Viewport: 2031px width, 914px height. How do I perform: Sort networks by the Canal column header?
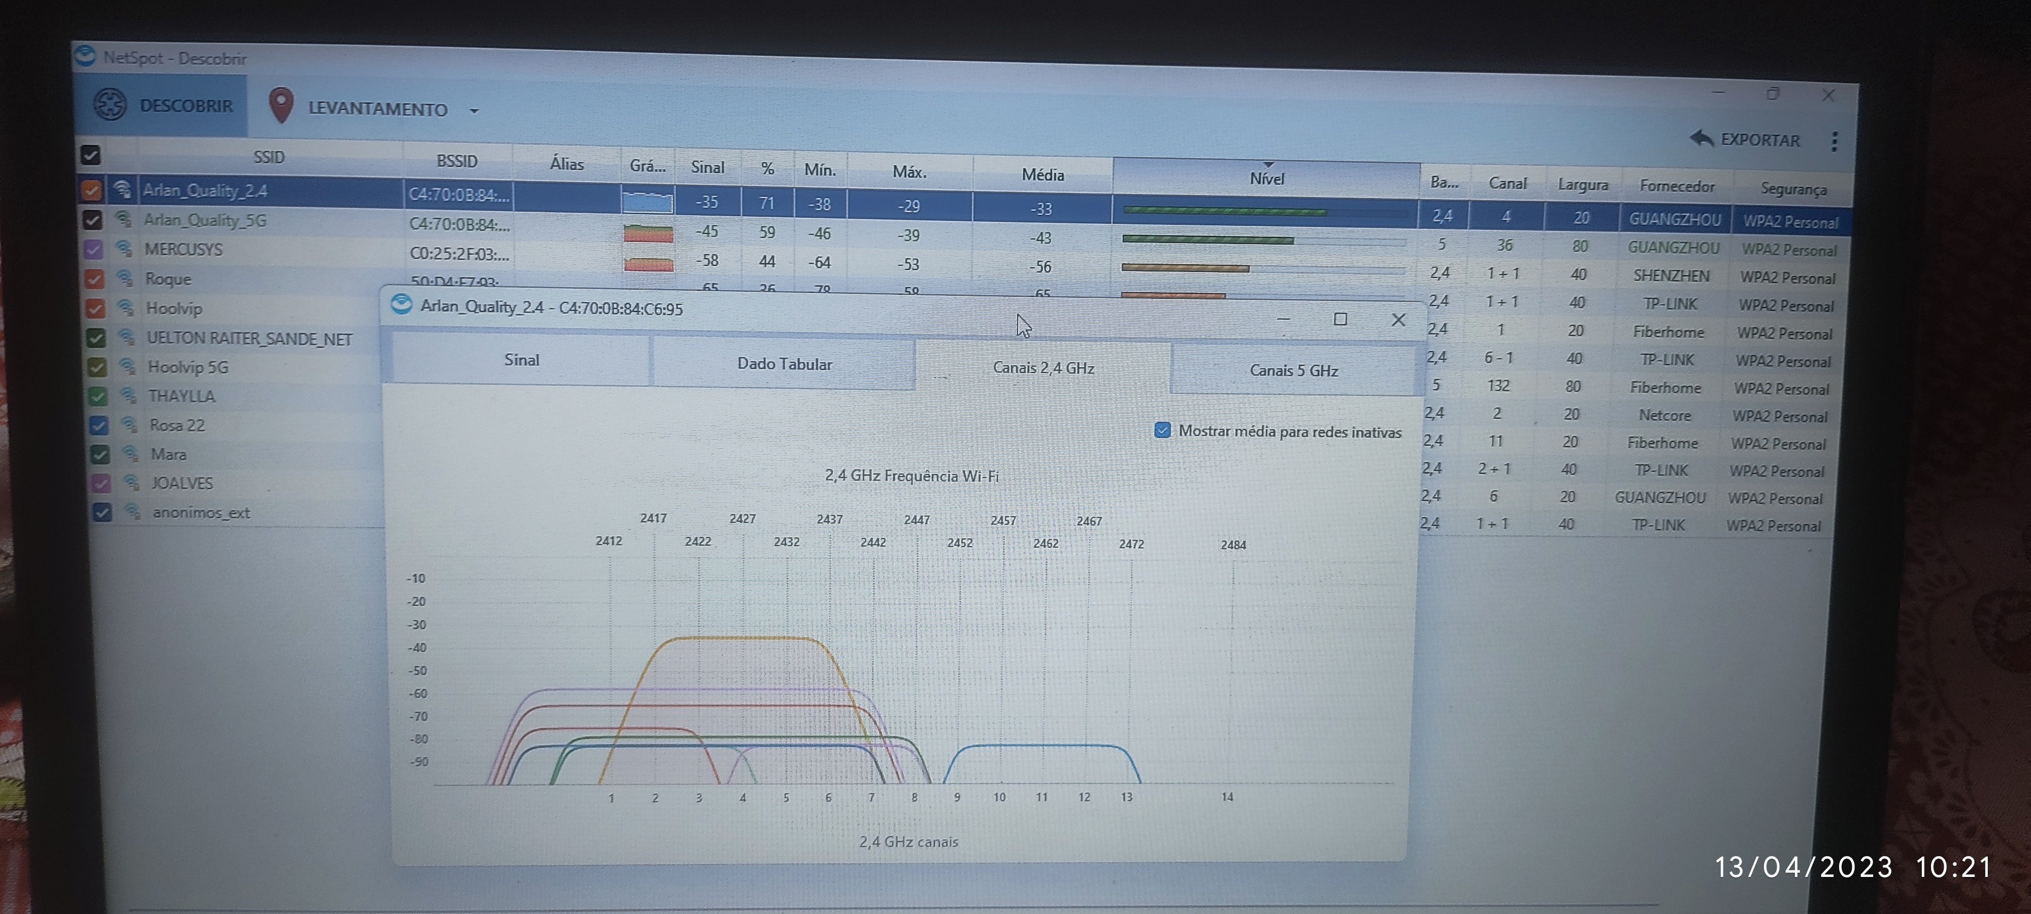pos(1506,183)
